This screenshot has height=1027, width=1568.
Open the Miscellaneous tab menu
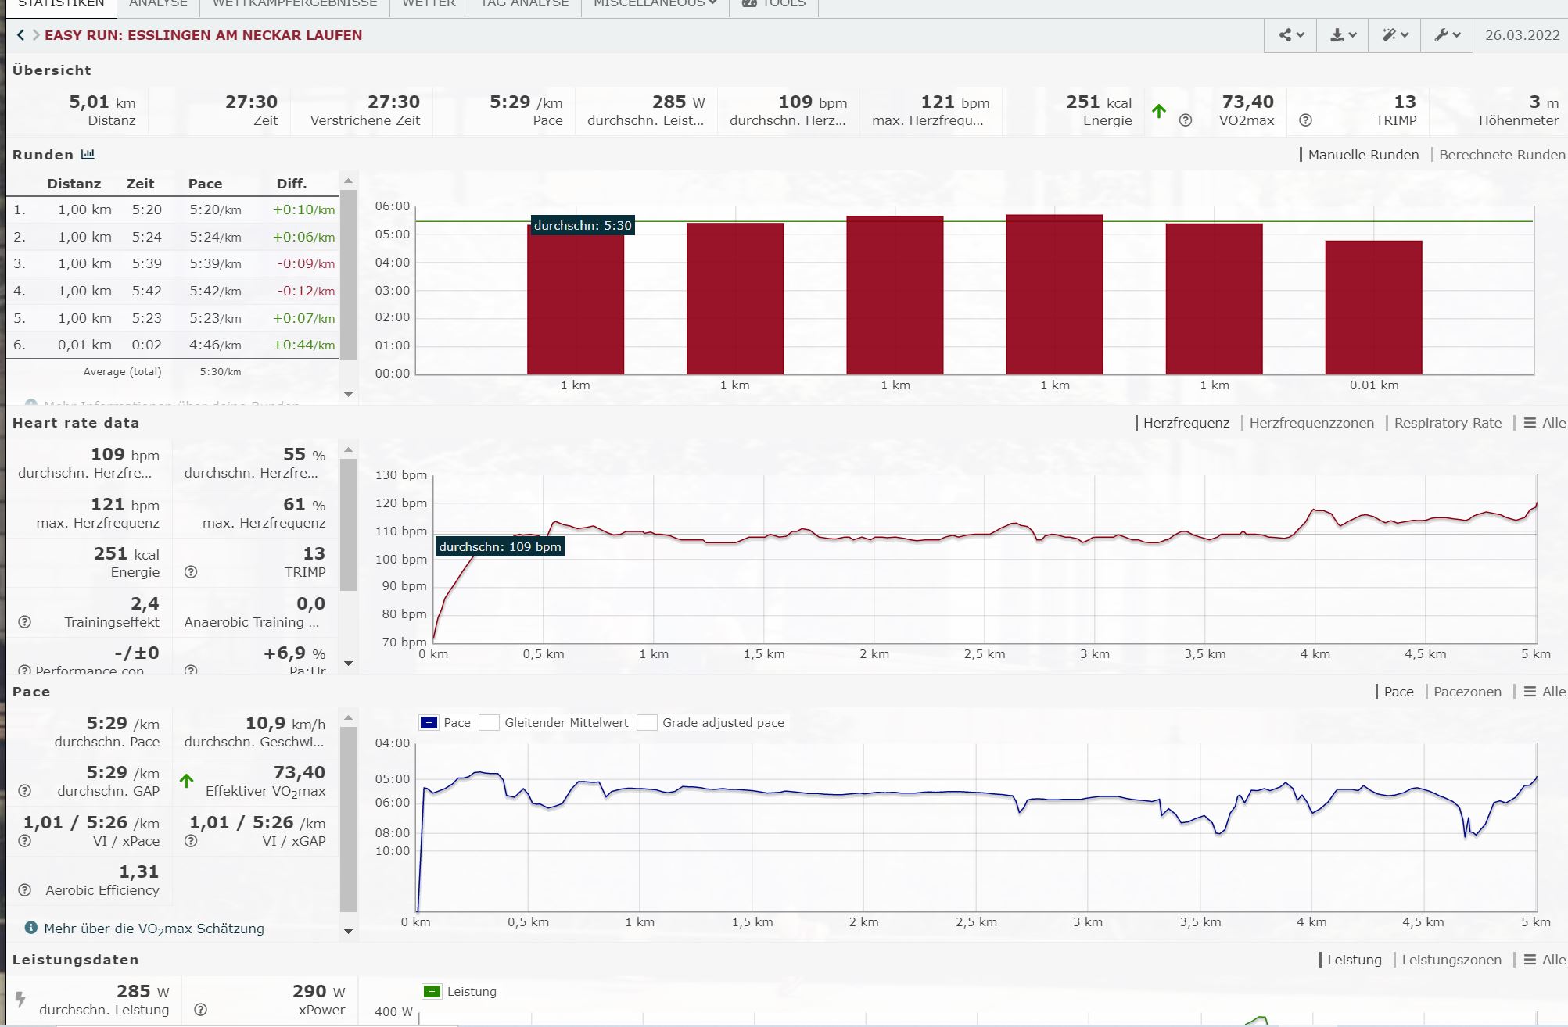coord(655,4)
